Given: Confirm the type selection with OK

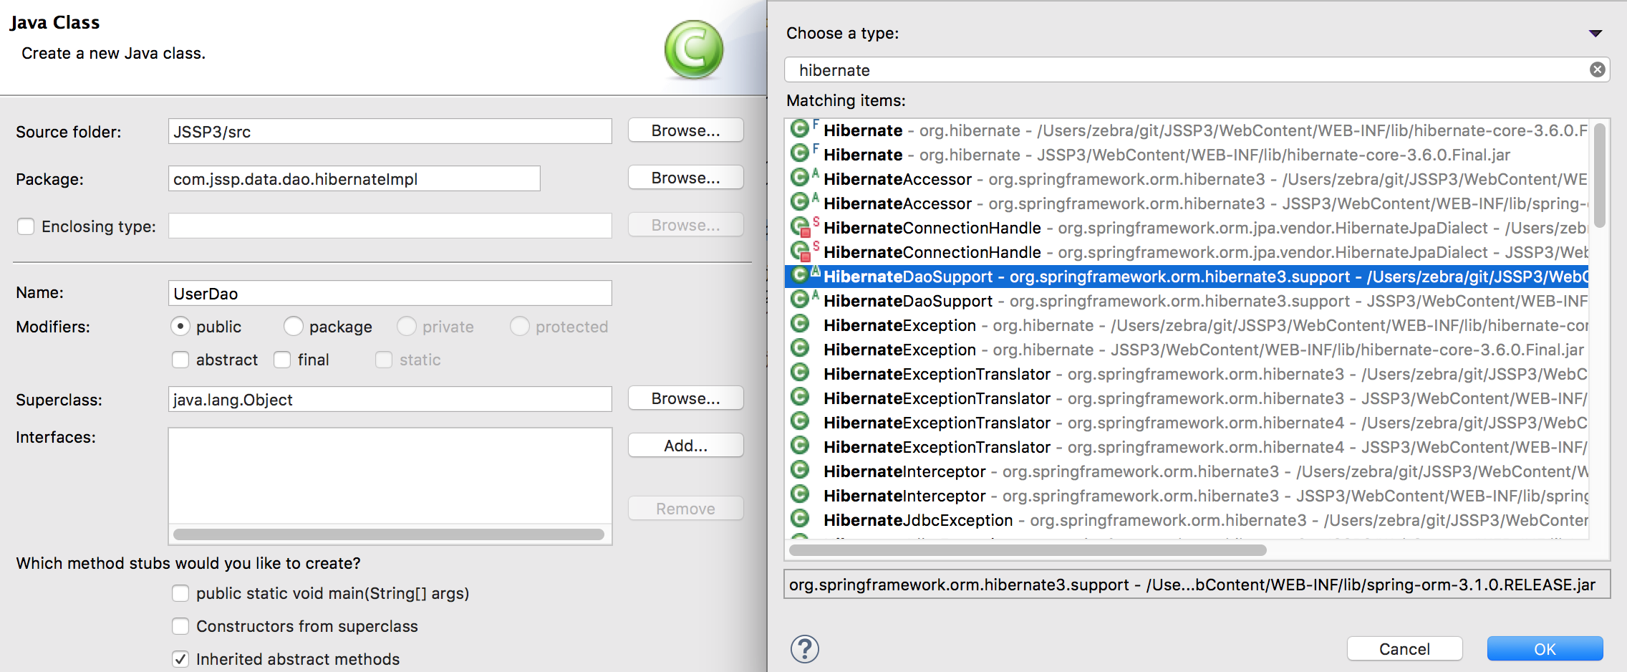Looking at the screenshot, I should pos(1545,649).
